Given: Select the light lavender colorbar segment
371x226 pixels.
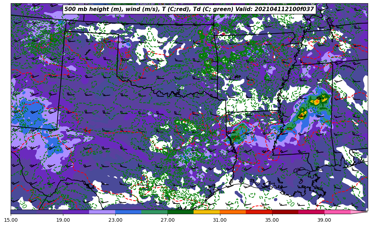Looking at the screenshot, I should (102, 212).
